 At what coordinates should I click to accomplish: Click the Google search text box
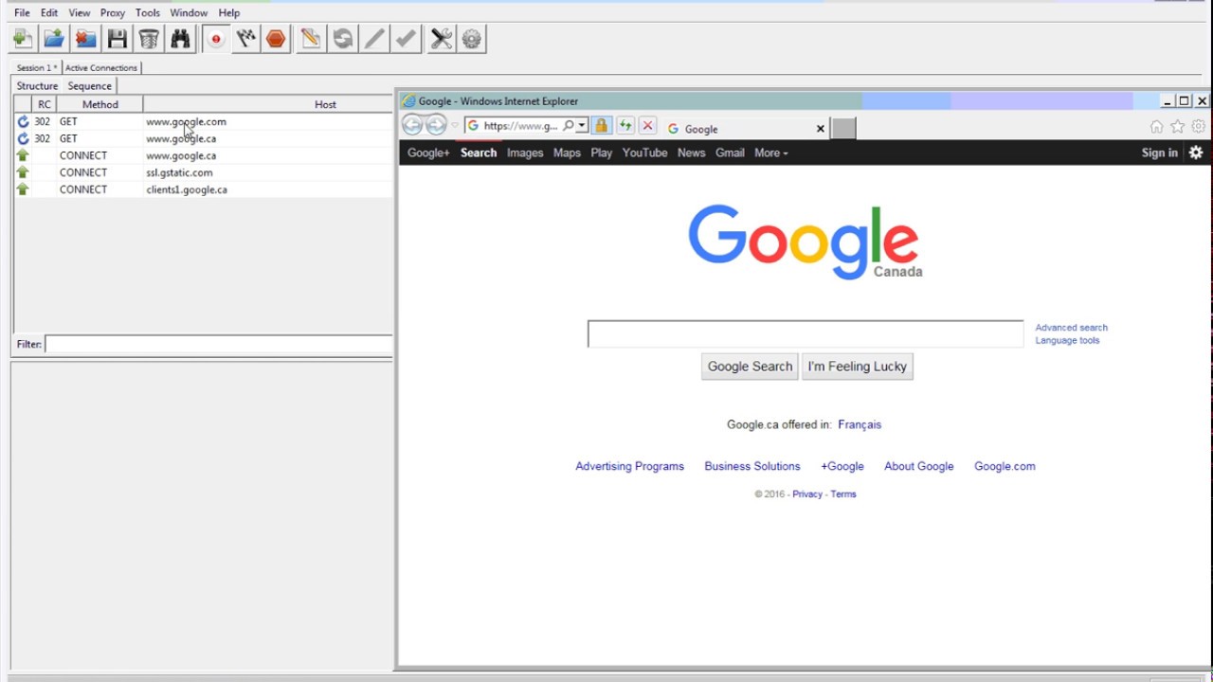click(806, 333)
